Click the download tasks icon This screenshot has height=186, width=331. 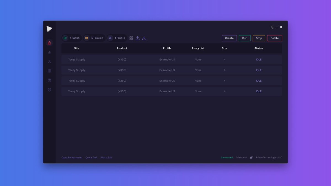pyautogui.click(x=144, y=38)
